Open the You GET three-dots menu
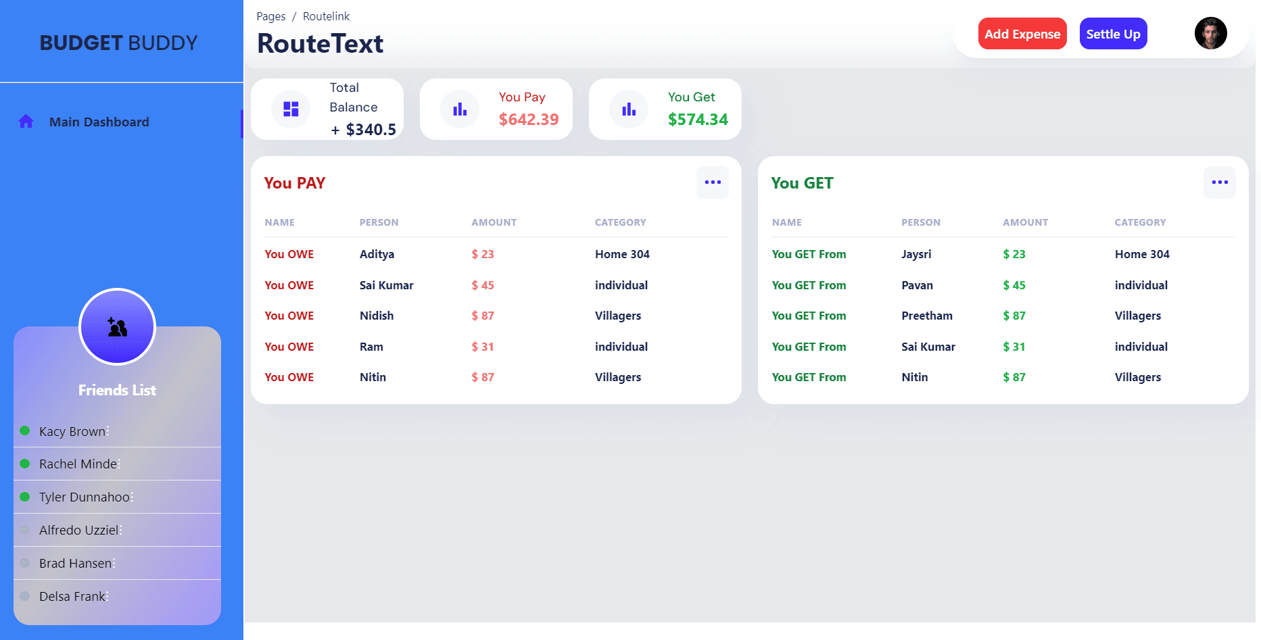This screenshot has height=640, width=1261. (1220, 182)
